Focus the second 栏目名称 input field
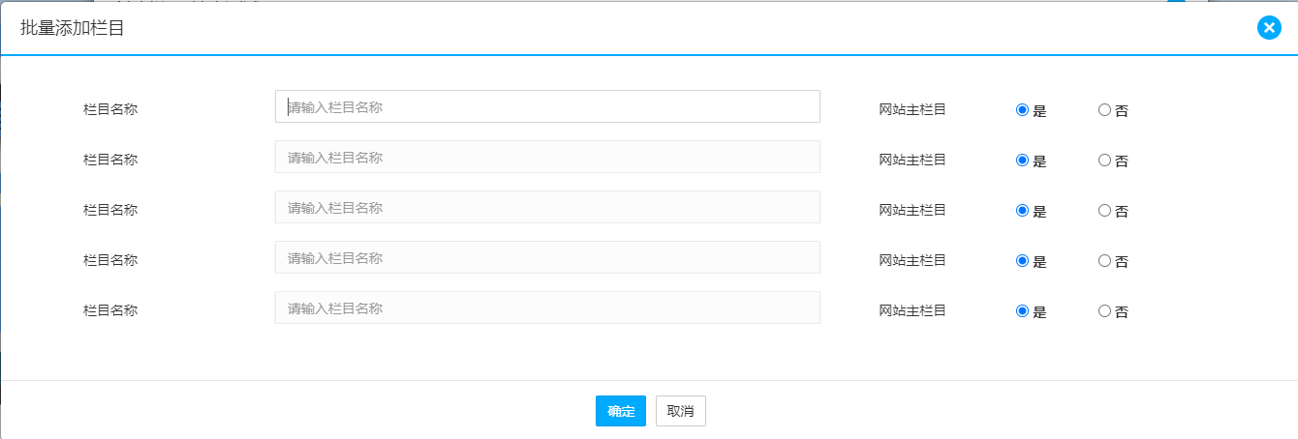Screen dimensions: 1298x439 [x=547, y=157]
